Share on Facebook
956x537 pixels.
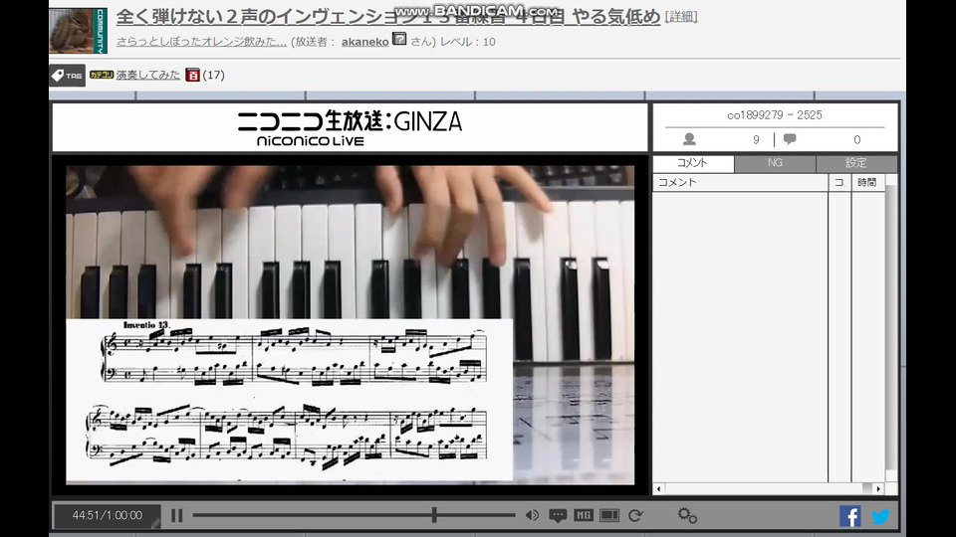point(849,516)
